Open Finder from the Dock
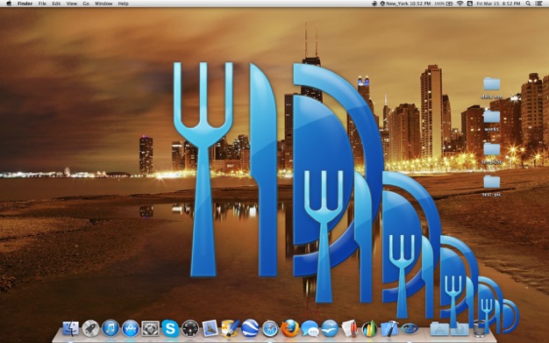The height and width of the screenshot is (343, 549). pyautogui.click(x=71, y=329)
